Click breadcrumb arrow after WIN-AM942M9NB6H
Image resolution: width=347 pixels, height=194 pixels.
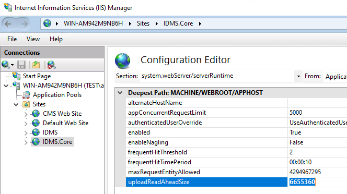[x=130, y=23]
